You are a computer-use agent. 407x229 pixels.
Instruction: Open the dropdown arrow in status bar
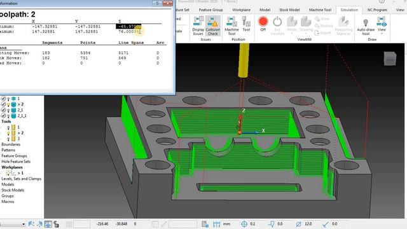point(24,224)
